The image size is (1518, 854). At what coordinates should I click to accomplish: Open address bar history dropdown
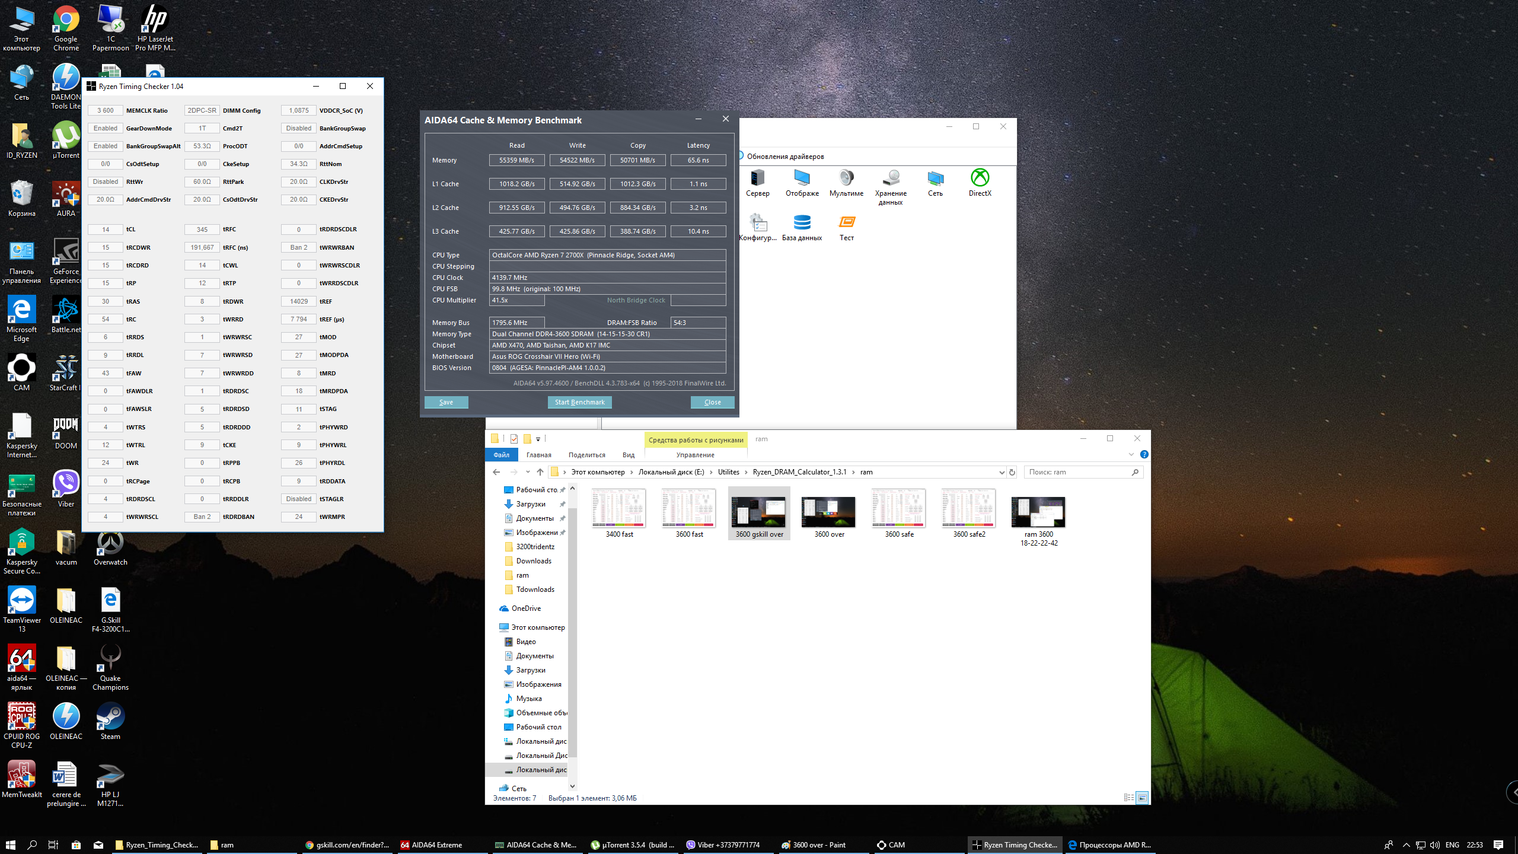1002,472
